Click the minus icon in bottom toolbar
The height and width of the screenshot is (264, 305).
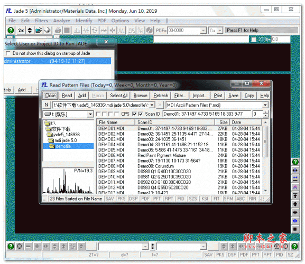click(28, 247)
